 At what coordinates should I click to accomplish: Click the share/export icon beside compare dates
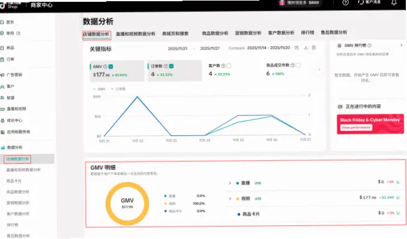(x=297, y=48)
